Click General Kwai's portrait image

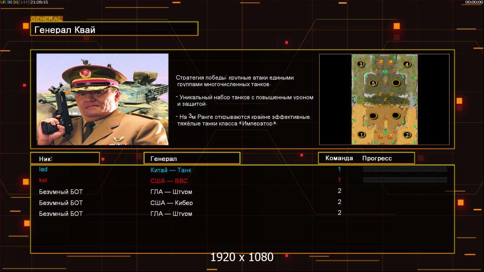coord(103,99)
